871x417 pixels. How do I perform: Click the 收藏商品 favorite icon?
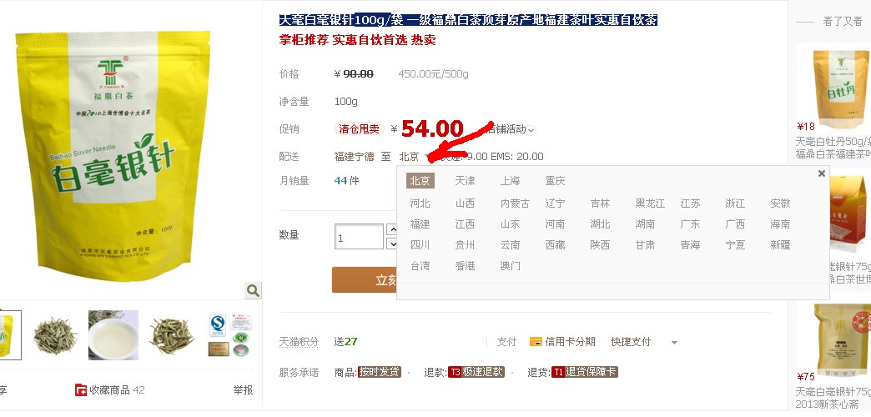point(81,389)
